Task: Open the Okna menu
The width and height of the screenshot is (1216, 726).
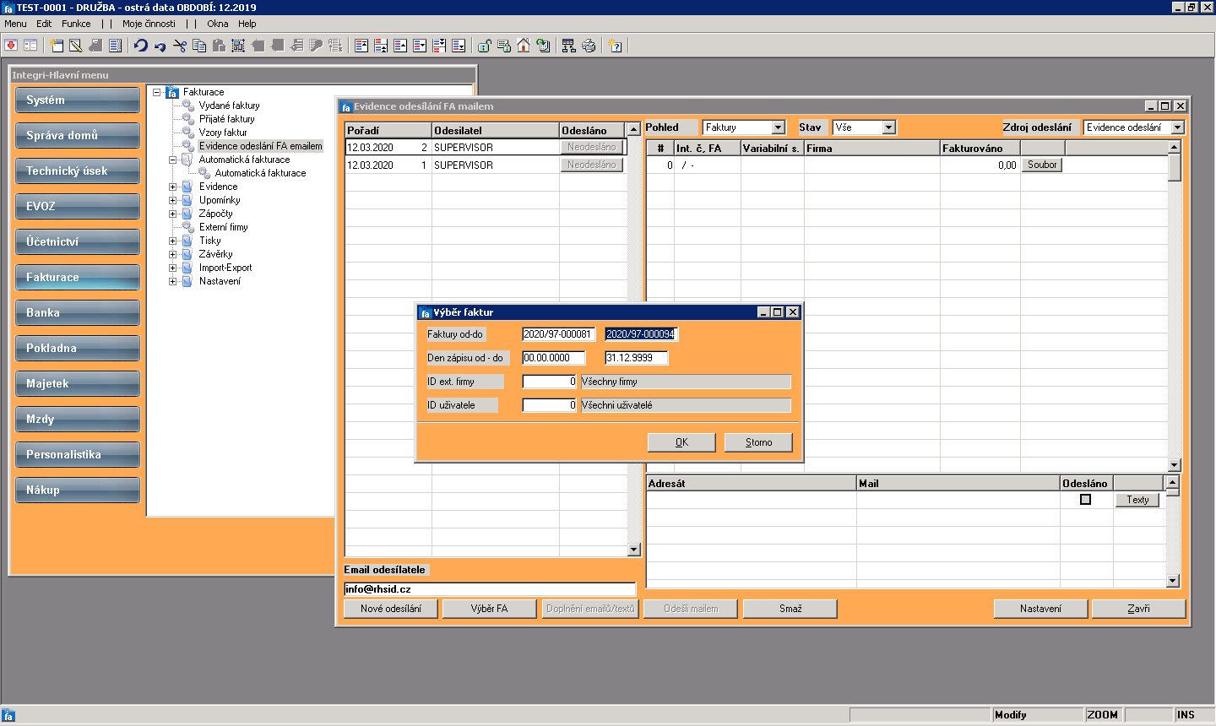Action: pyautogui.click(x=218, y=24)
